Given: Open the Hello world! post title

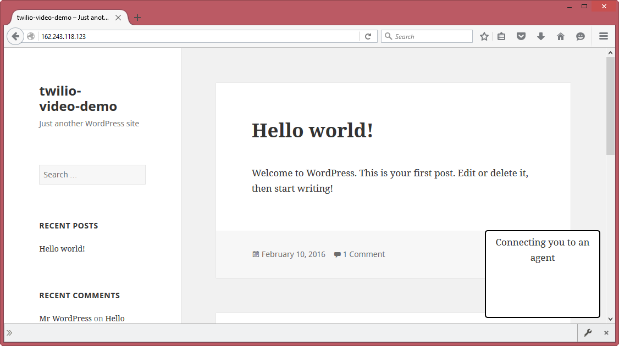Looking at the screenshot, I should pos(312,130).
